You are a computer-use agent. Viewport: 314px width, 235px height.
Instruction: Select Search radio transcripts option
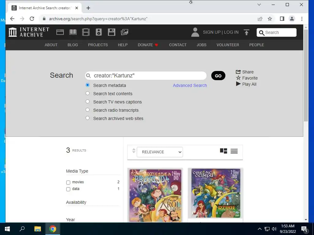(x=87, y=110)
